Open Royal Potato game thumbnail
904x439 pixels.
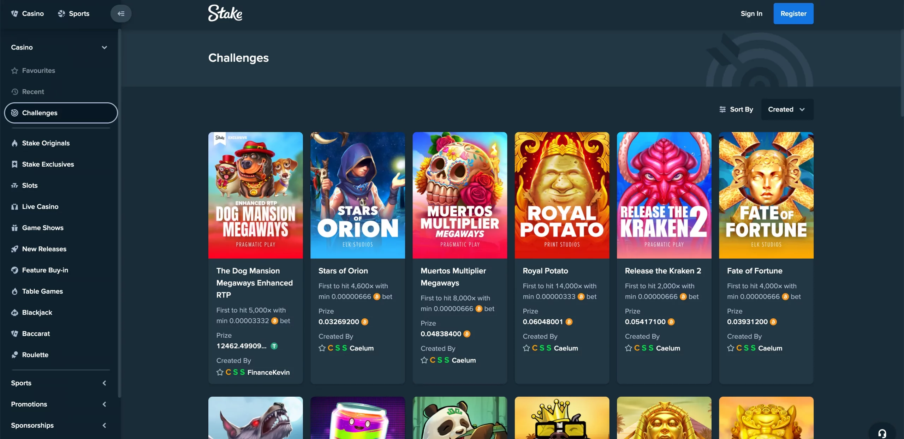562,195
